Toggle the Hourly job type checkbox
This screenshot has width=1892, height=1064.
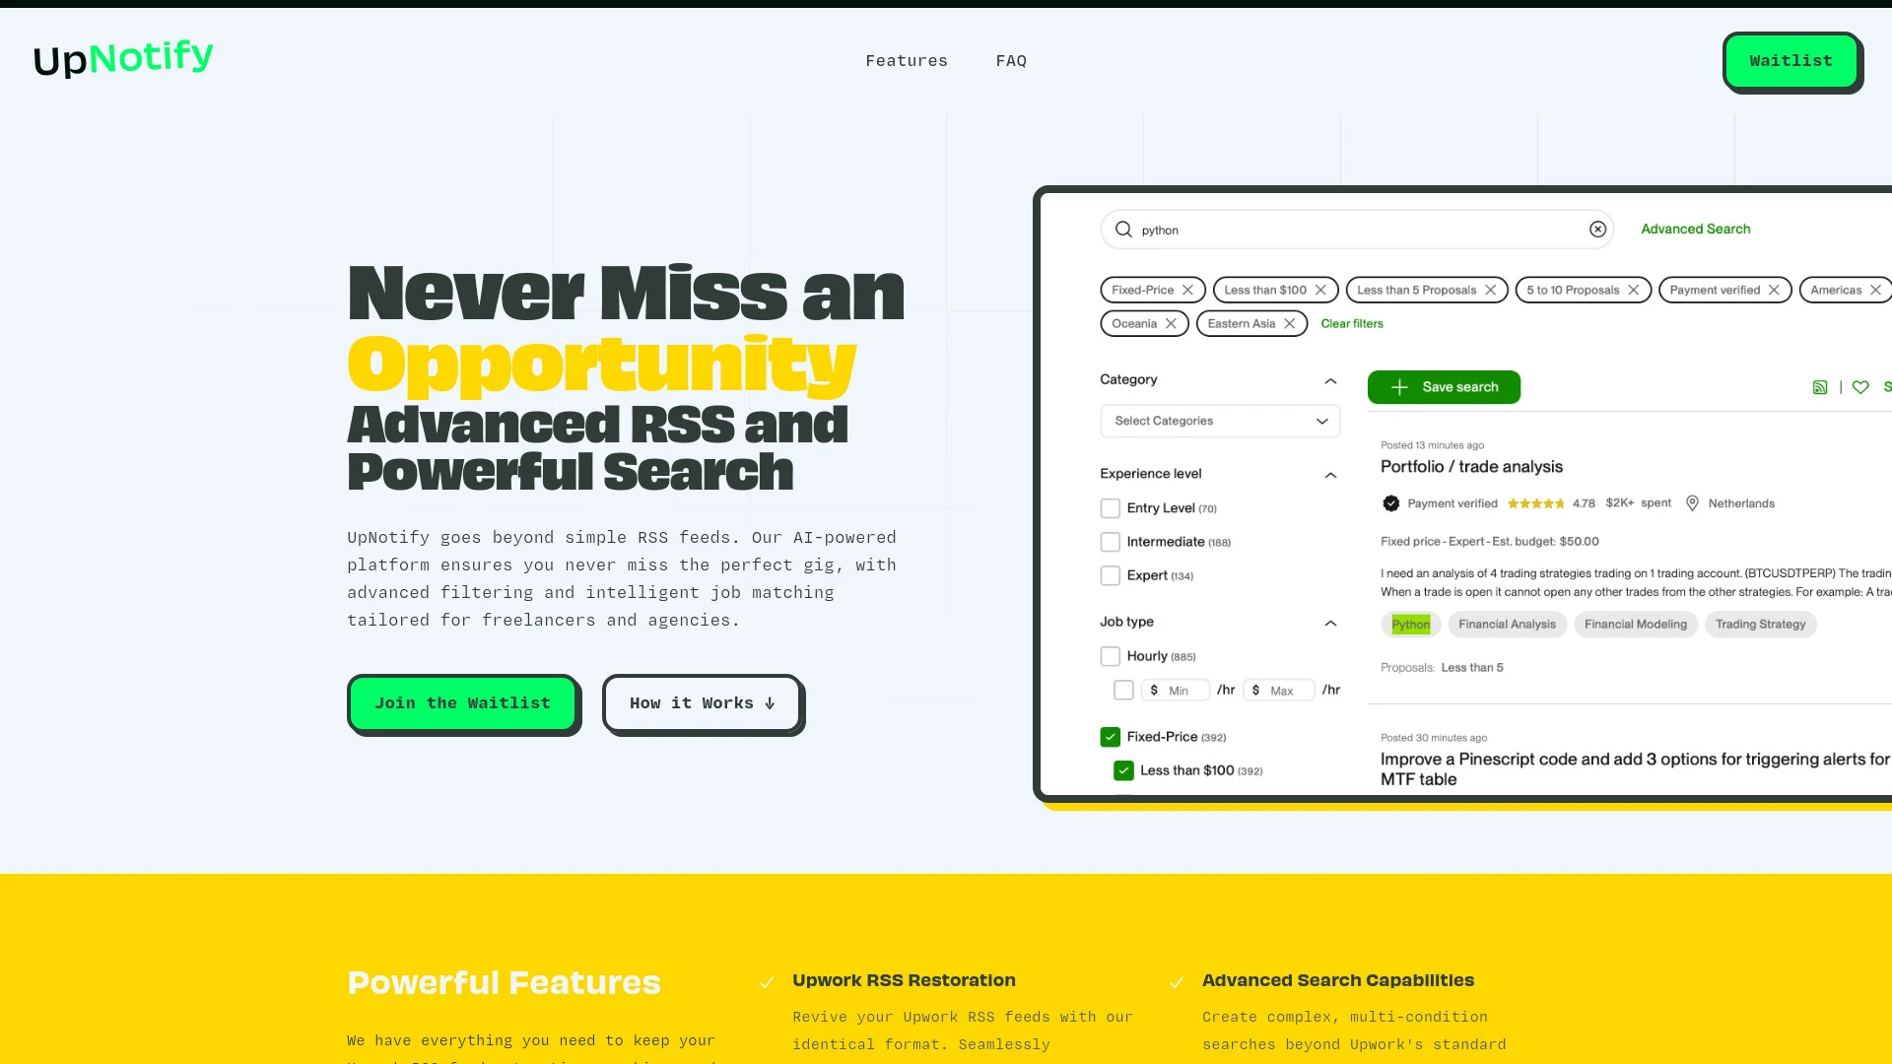1109,656
